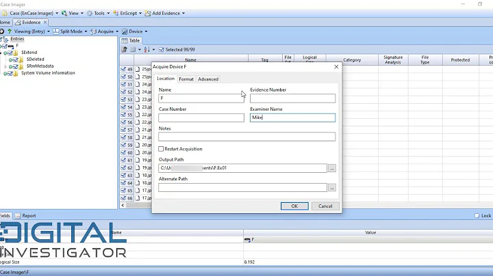The height and width of the screenshot is (276, 493).
Task: Expand the $RmMetadata tree node
Action: pos(5,66)
